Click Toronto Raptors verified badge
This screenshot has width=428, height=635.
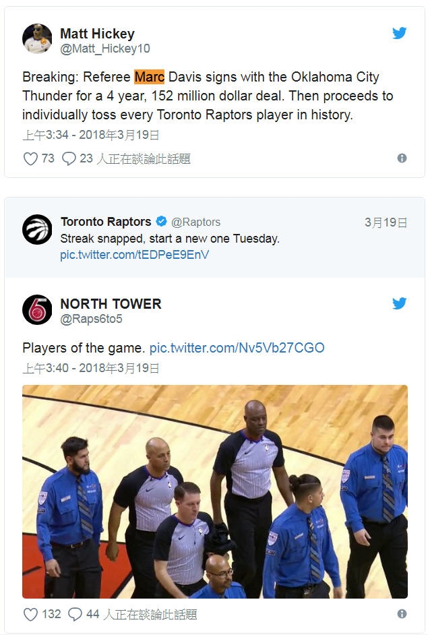click(x=162, y=222)
